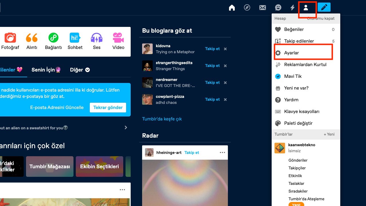
Task: Follow nerdreamer with Takip et
Action: click(212, 83)
